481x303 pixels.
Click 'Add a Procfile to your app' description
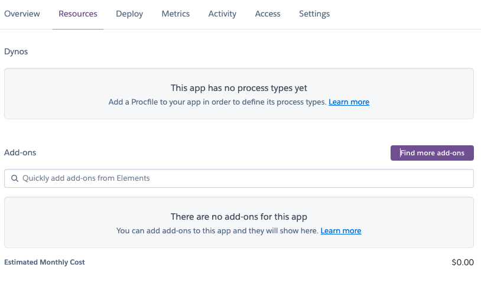(x=217, y=102)
